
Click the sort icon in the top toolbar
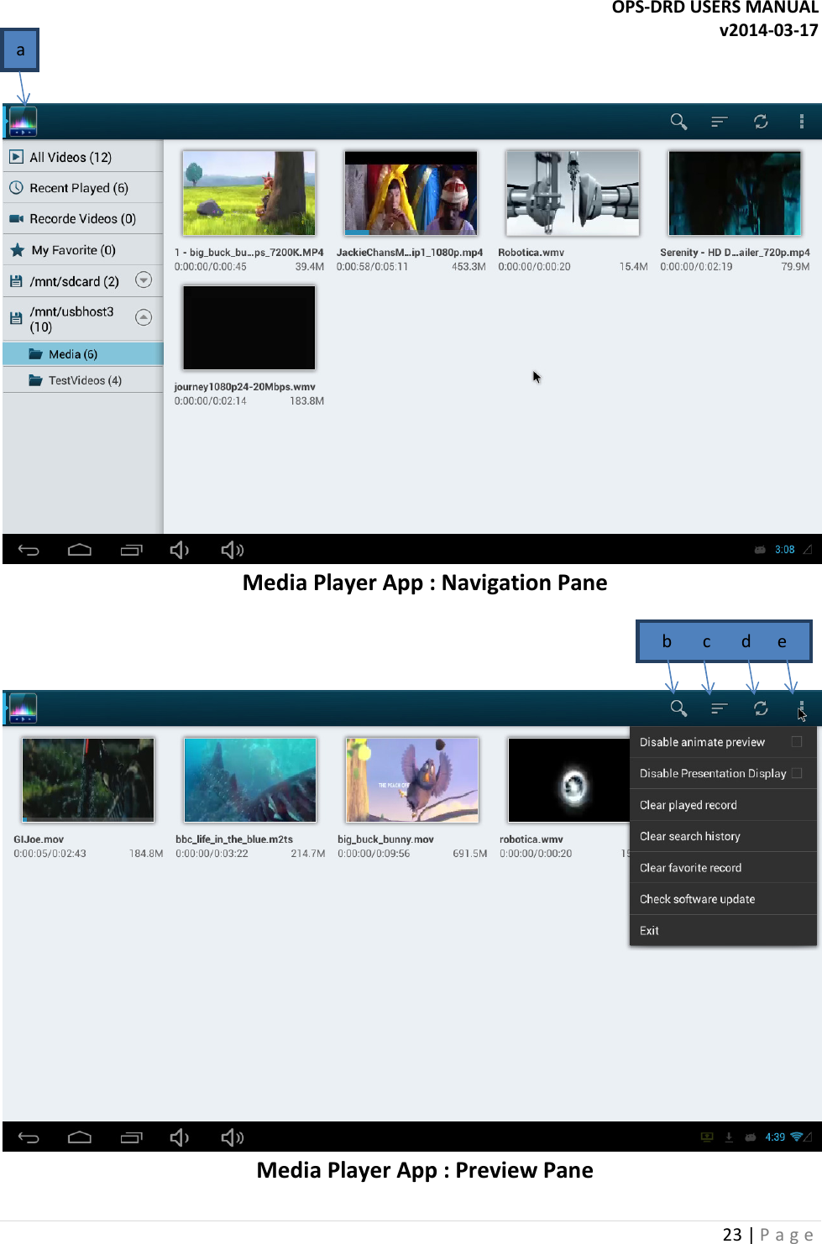pyautogui.click(x=719, y=121)
